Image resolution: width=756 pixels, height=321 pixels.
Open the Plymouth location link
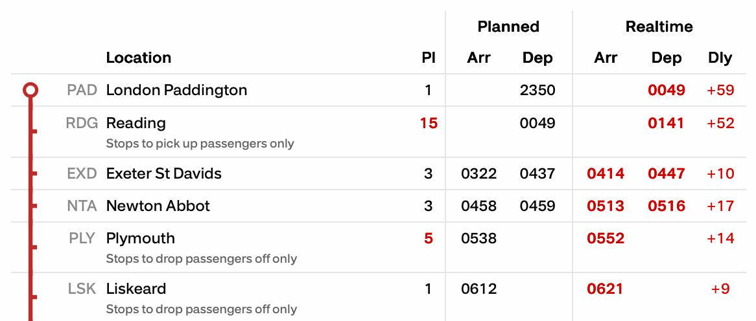pos(140,238)
